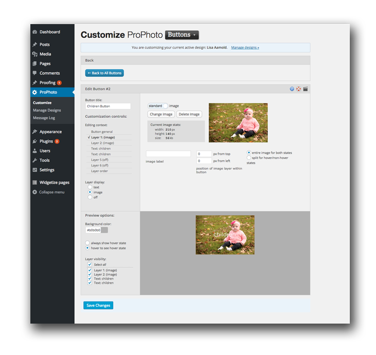Choose 'split for hover/non-hover states'
376x355 pixels.
coord(249,158)
